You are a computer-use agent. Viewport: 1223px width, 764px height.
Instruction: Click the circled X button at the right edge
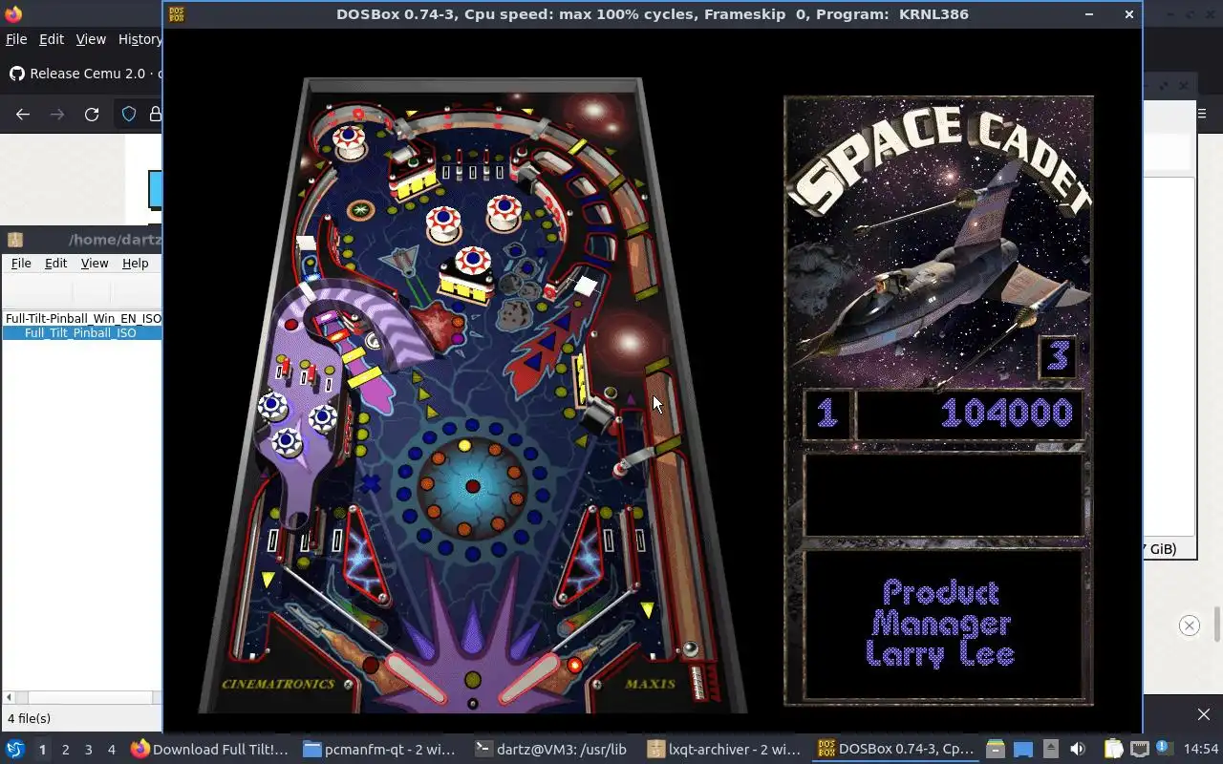tap(1189, 626)
